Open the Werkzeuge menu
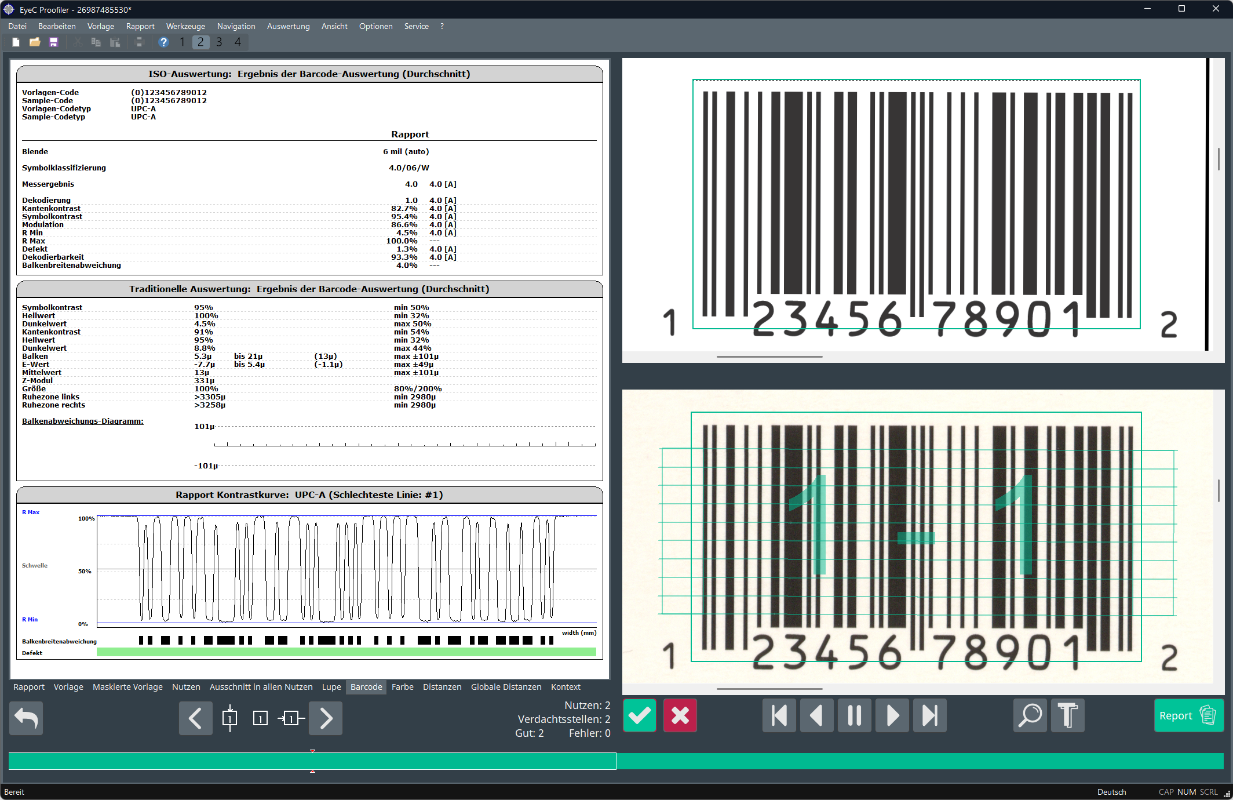The height and width of the screenshot is (800, 1233). point(185,26)
